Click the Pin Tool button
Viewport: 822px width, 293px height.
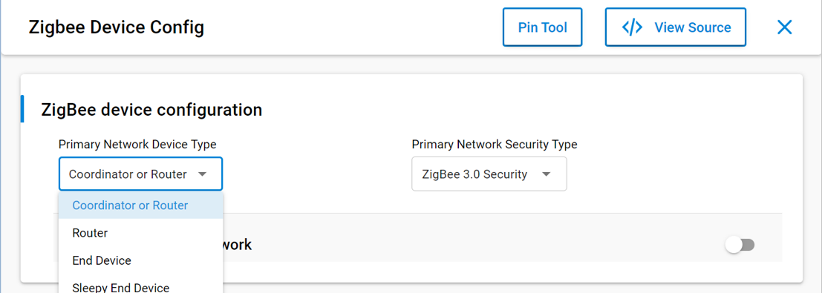click(x=543, y=27)
